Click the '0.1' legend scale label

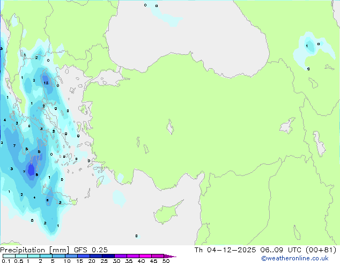(6, 261)
